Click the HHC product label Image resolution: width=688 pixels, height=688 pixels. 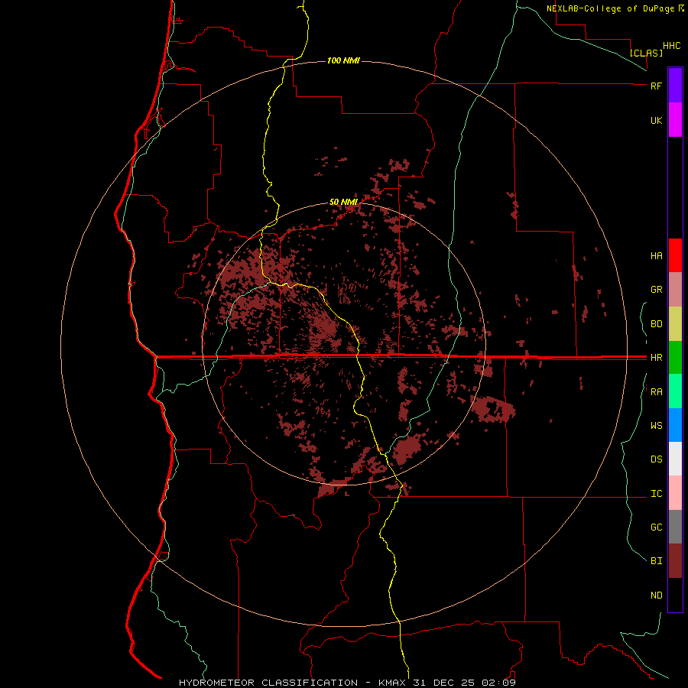point(671,46)
